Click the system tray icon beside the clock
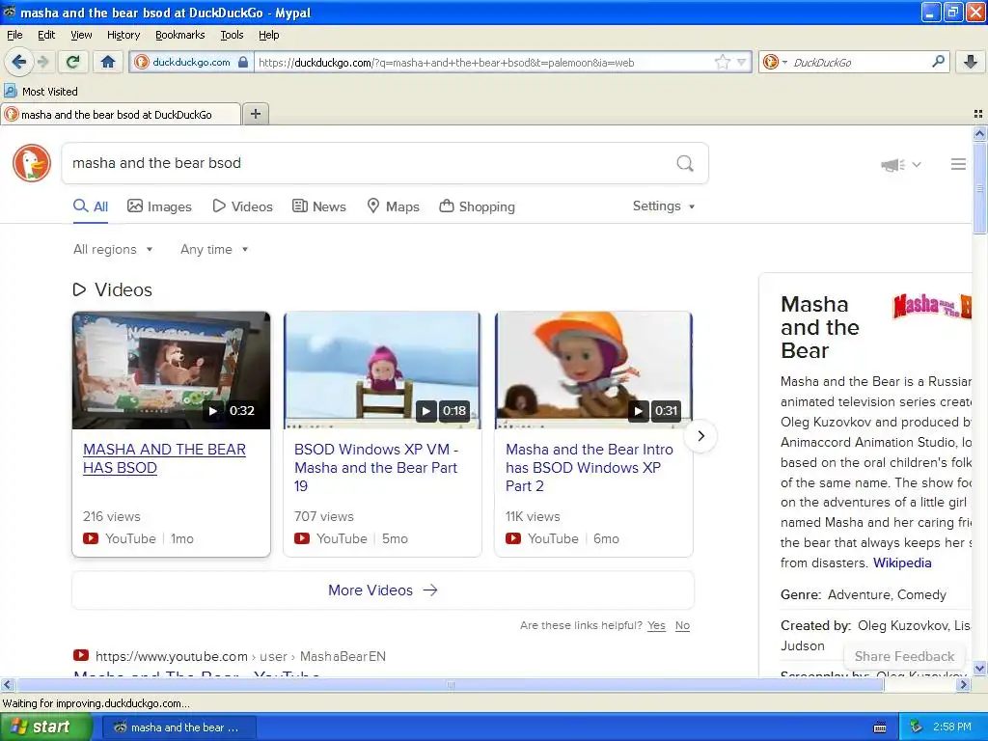 (x=917, y=727)
